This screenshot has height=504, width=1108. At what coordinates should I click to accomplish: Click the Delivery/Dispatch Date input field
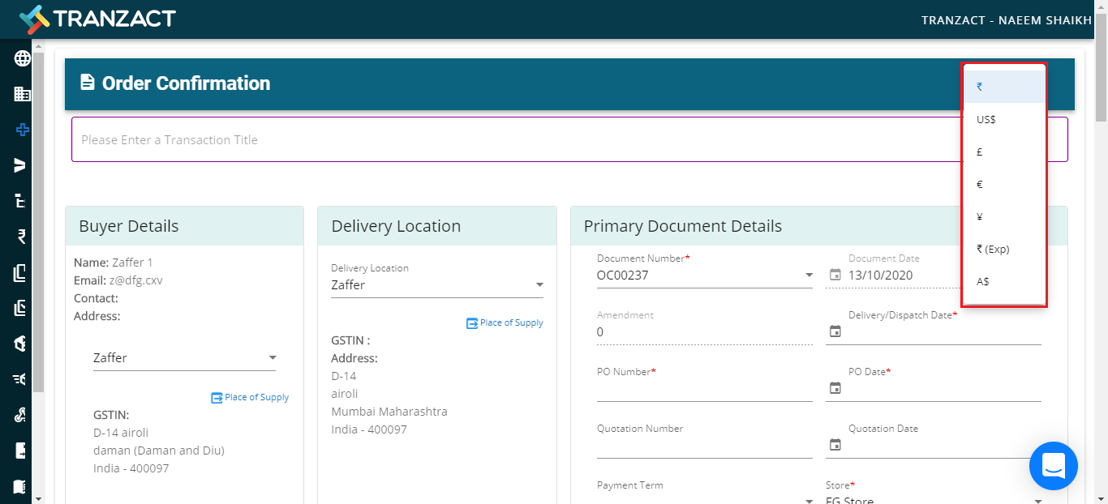[x=943, y=332]
